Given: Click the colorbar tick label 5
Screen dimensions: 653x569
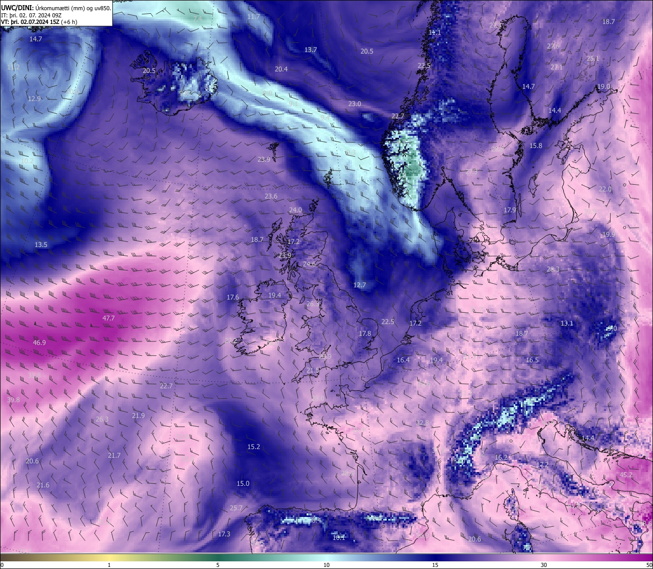Looking at the screenshot, I should 218,564.
